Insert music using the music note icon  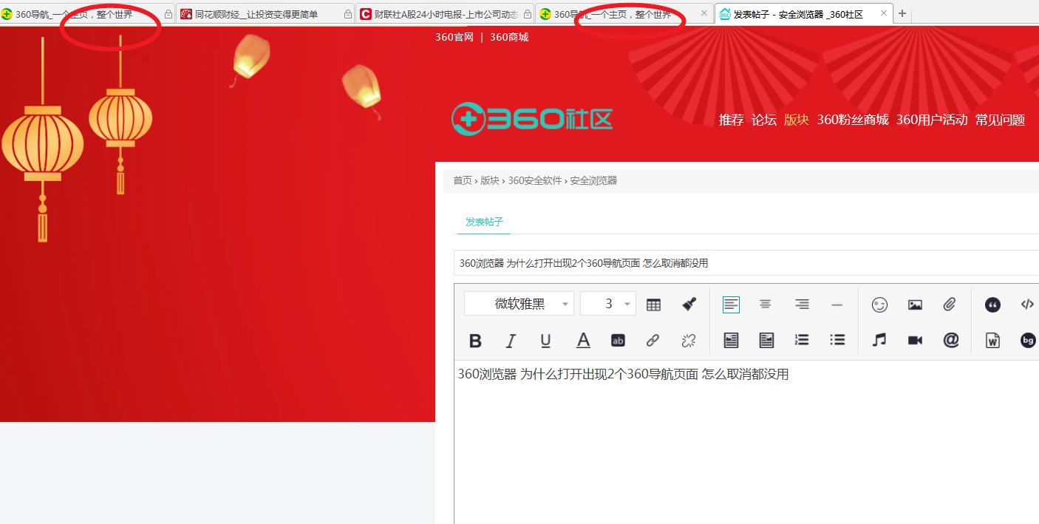(879, 340)
